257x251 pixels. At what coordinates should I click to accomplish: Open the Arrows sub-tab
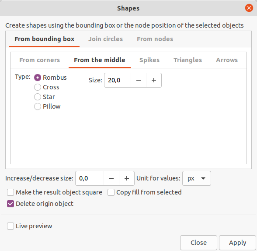click(227, 60)
